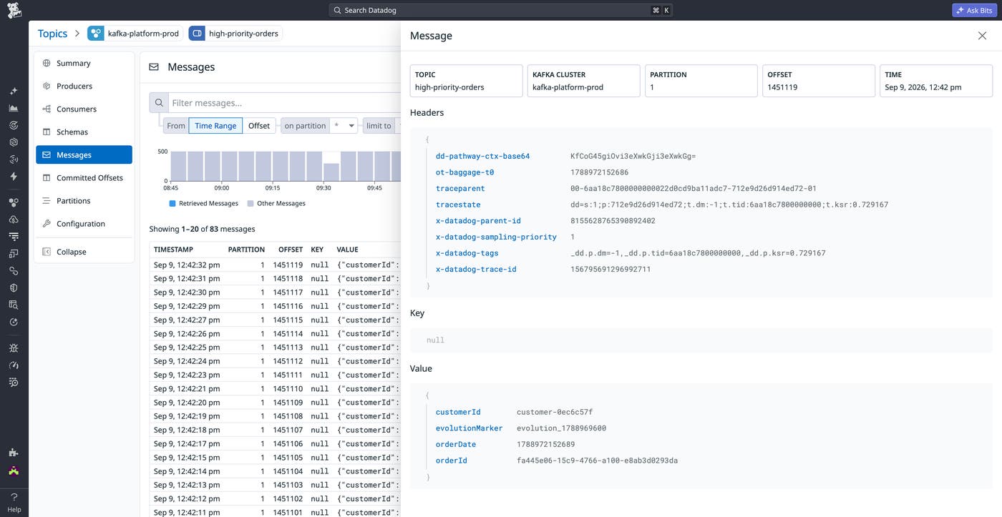Select the Offset toggle option
Screen dimensions: 1002x517
pyautogui.click(x=259, y=126)
